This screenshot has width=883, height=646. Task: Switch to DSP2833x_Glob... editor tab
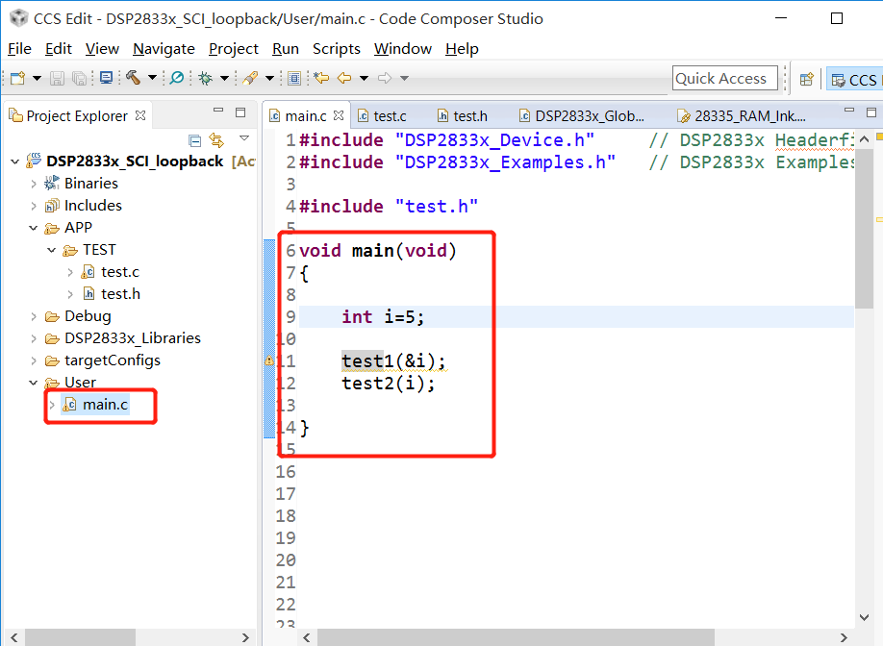tap(582, 116)
